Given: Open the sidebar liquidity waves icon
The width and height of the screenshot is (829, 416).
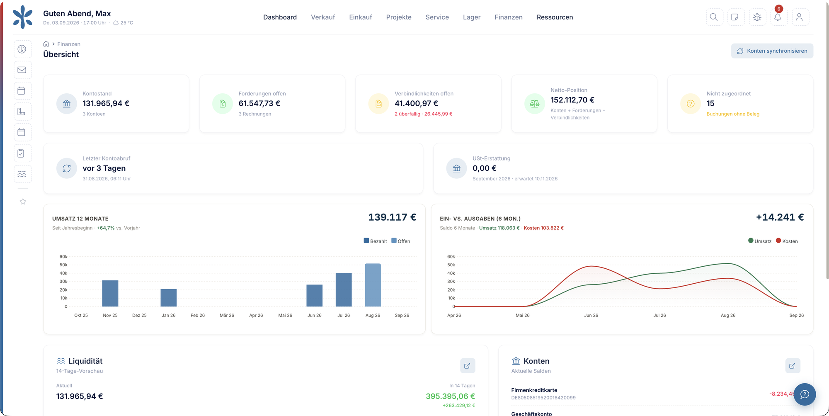Looking at the screenshot, I should (22, 174).
